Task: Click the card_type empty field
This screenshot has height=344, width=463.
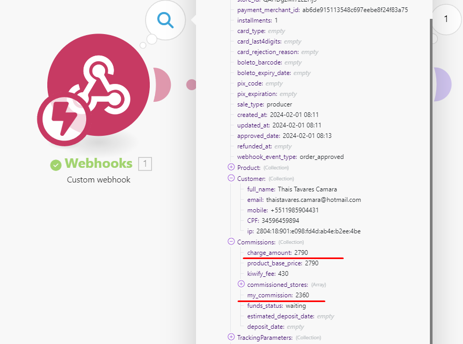Action: (276, 31)
